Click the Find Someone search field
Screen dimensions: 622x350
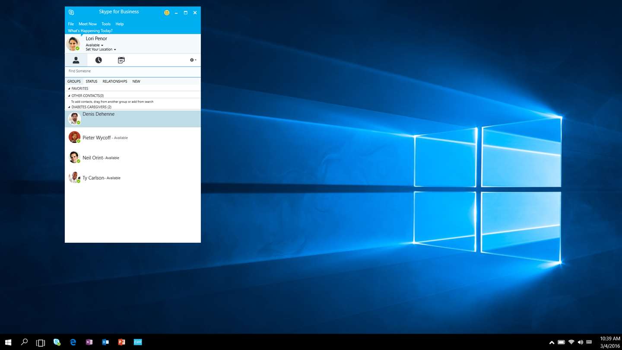(133, 71)
